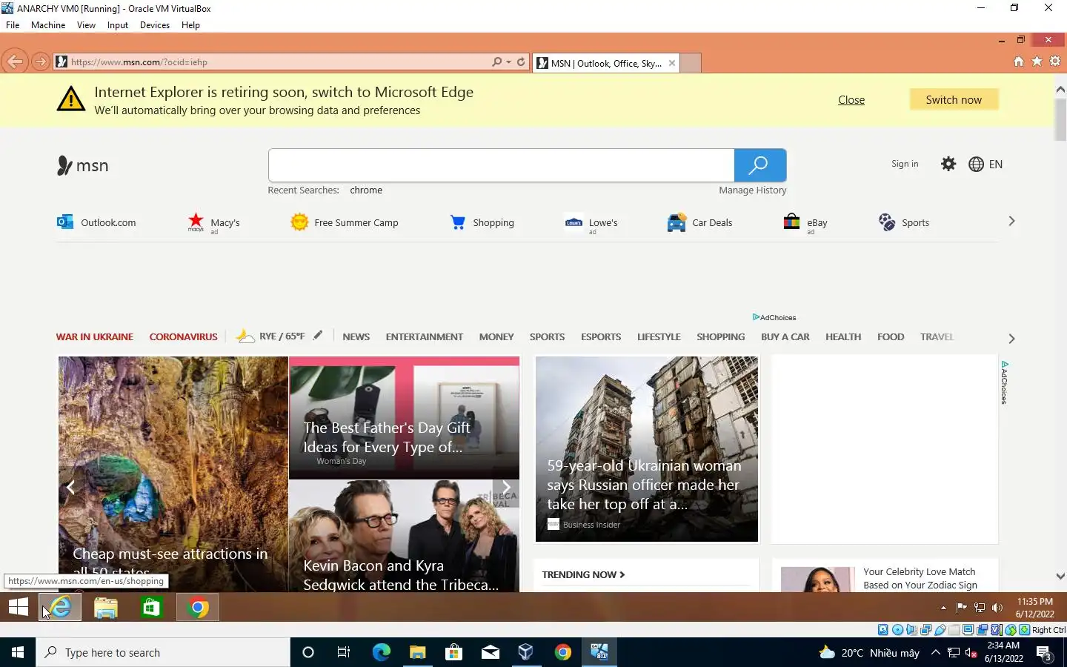Open the IE Tools gear menu
1067x667 pixels.
click(x=1055, y=62)
